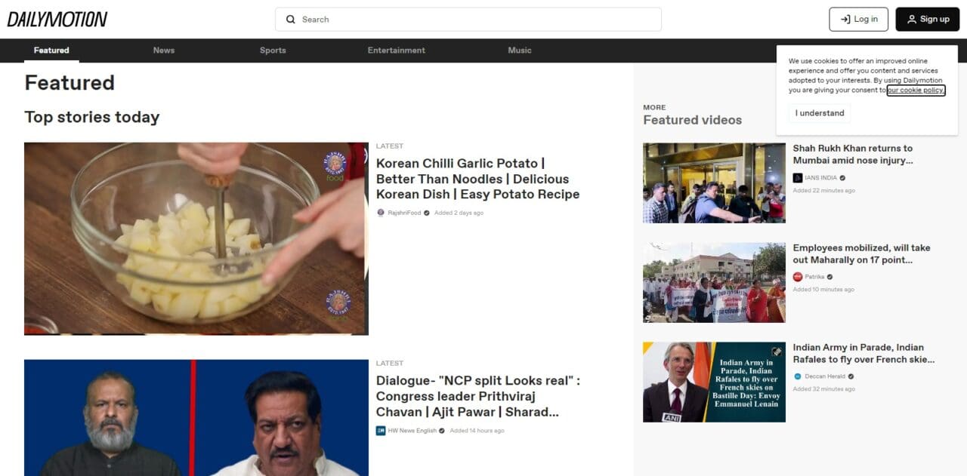Click the verified badge next to HW News English
Screen dimensions: 967x476
click(443, 431)
